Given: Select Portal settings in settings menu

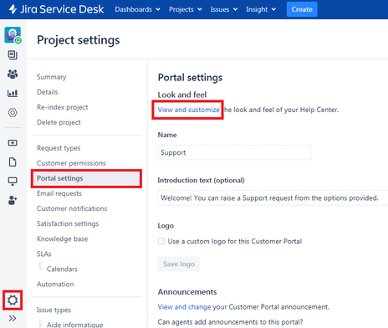Looking at the screenshot, I should (x=86, y=178).
